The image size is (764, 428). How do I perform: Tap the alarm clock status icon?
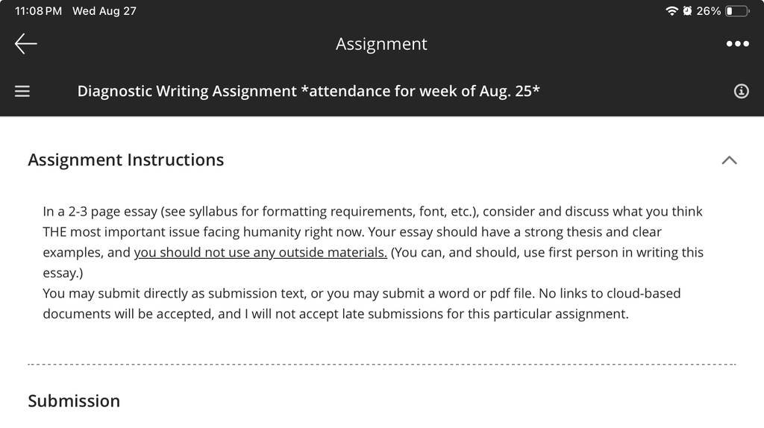click(x=687, y=10)
